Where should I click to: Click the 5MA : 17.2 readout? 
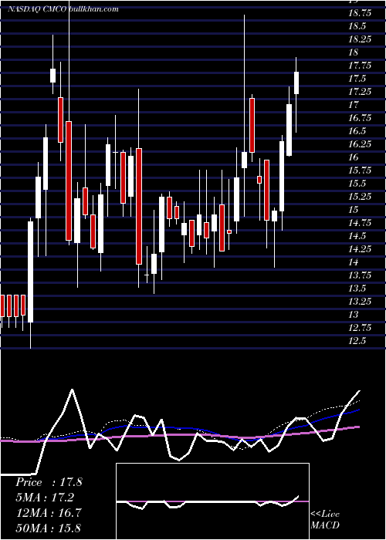[45, 498]
